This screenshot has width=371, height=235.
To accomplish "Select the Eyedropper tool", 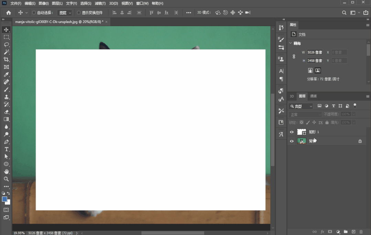I will [7, 75].
